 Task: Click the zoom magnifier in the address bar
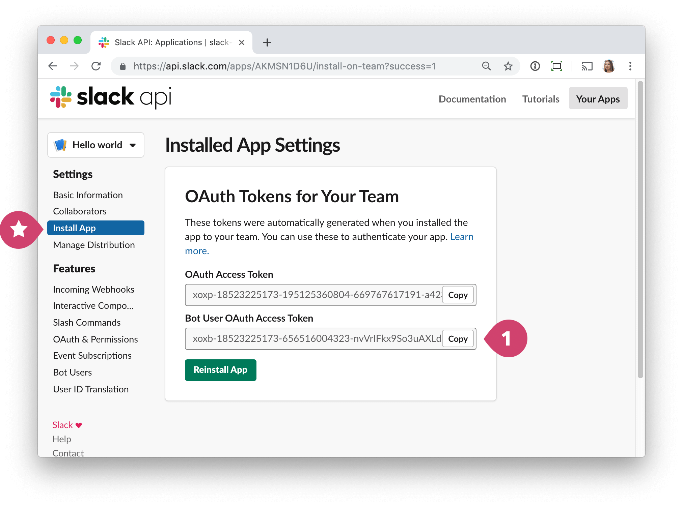click(x=486, y=66)
